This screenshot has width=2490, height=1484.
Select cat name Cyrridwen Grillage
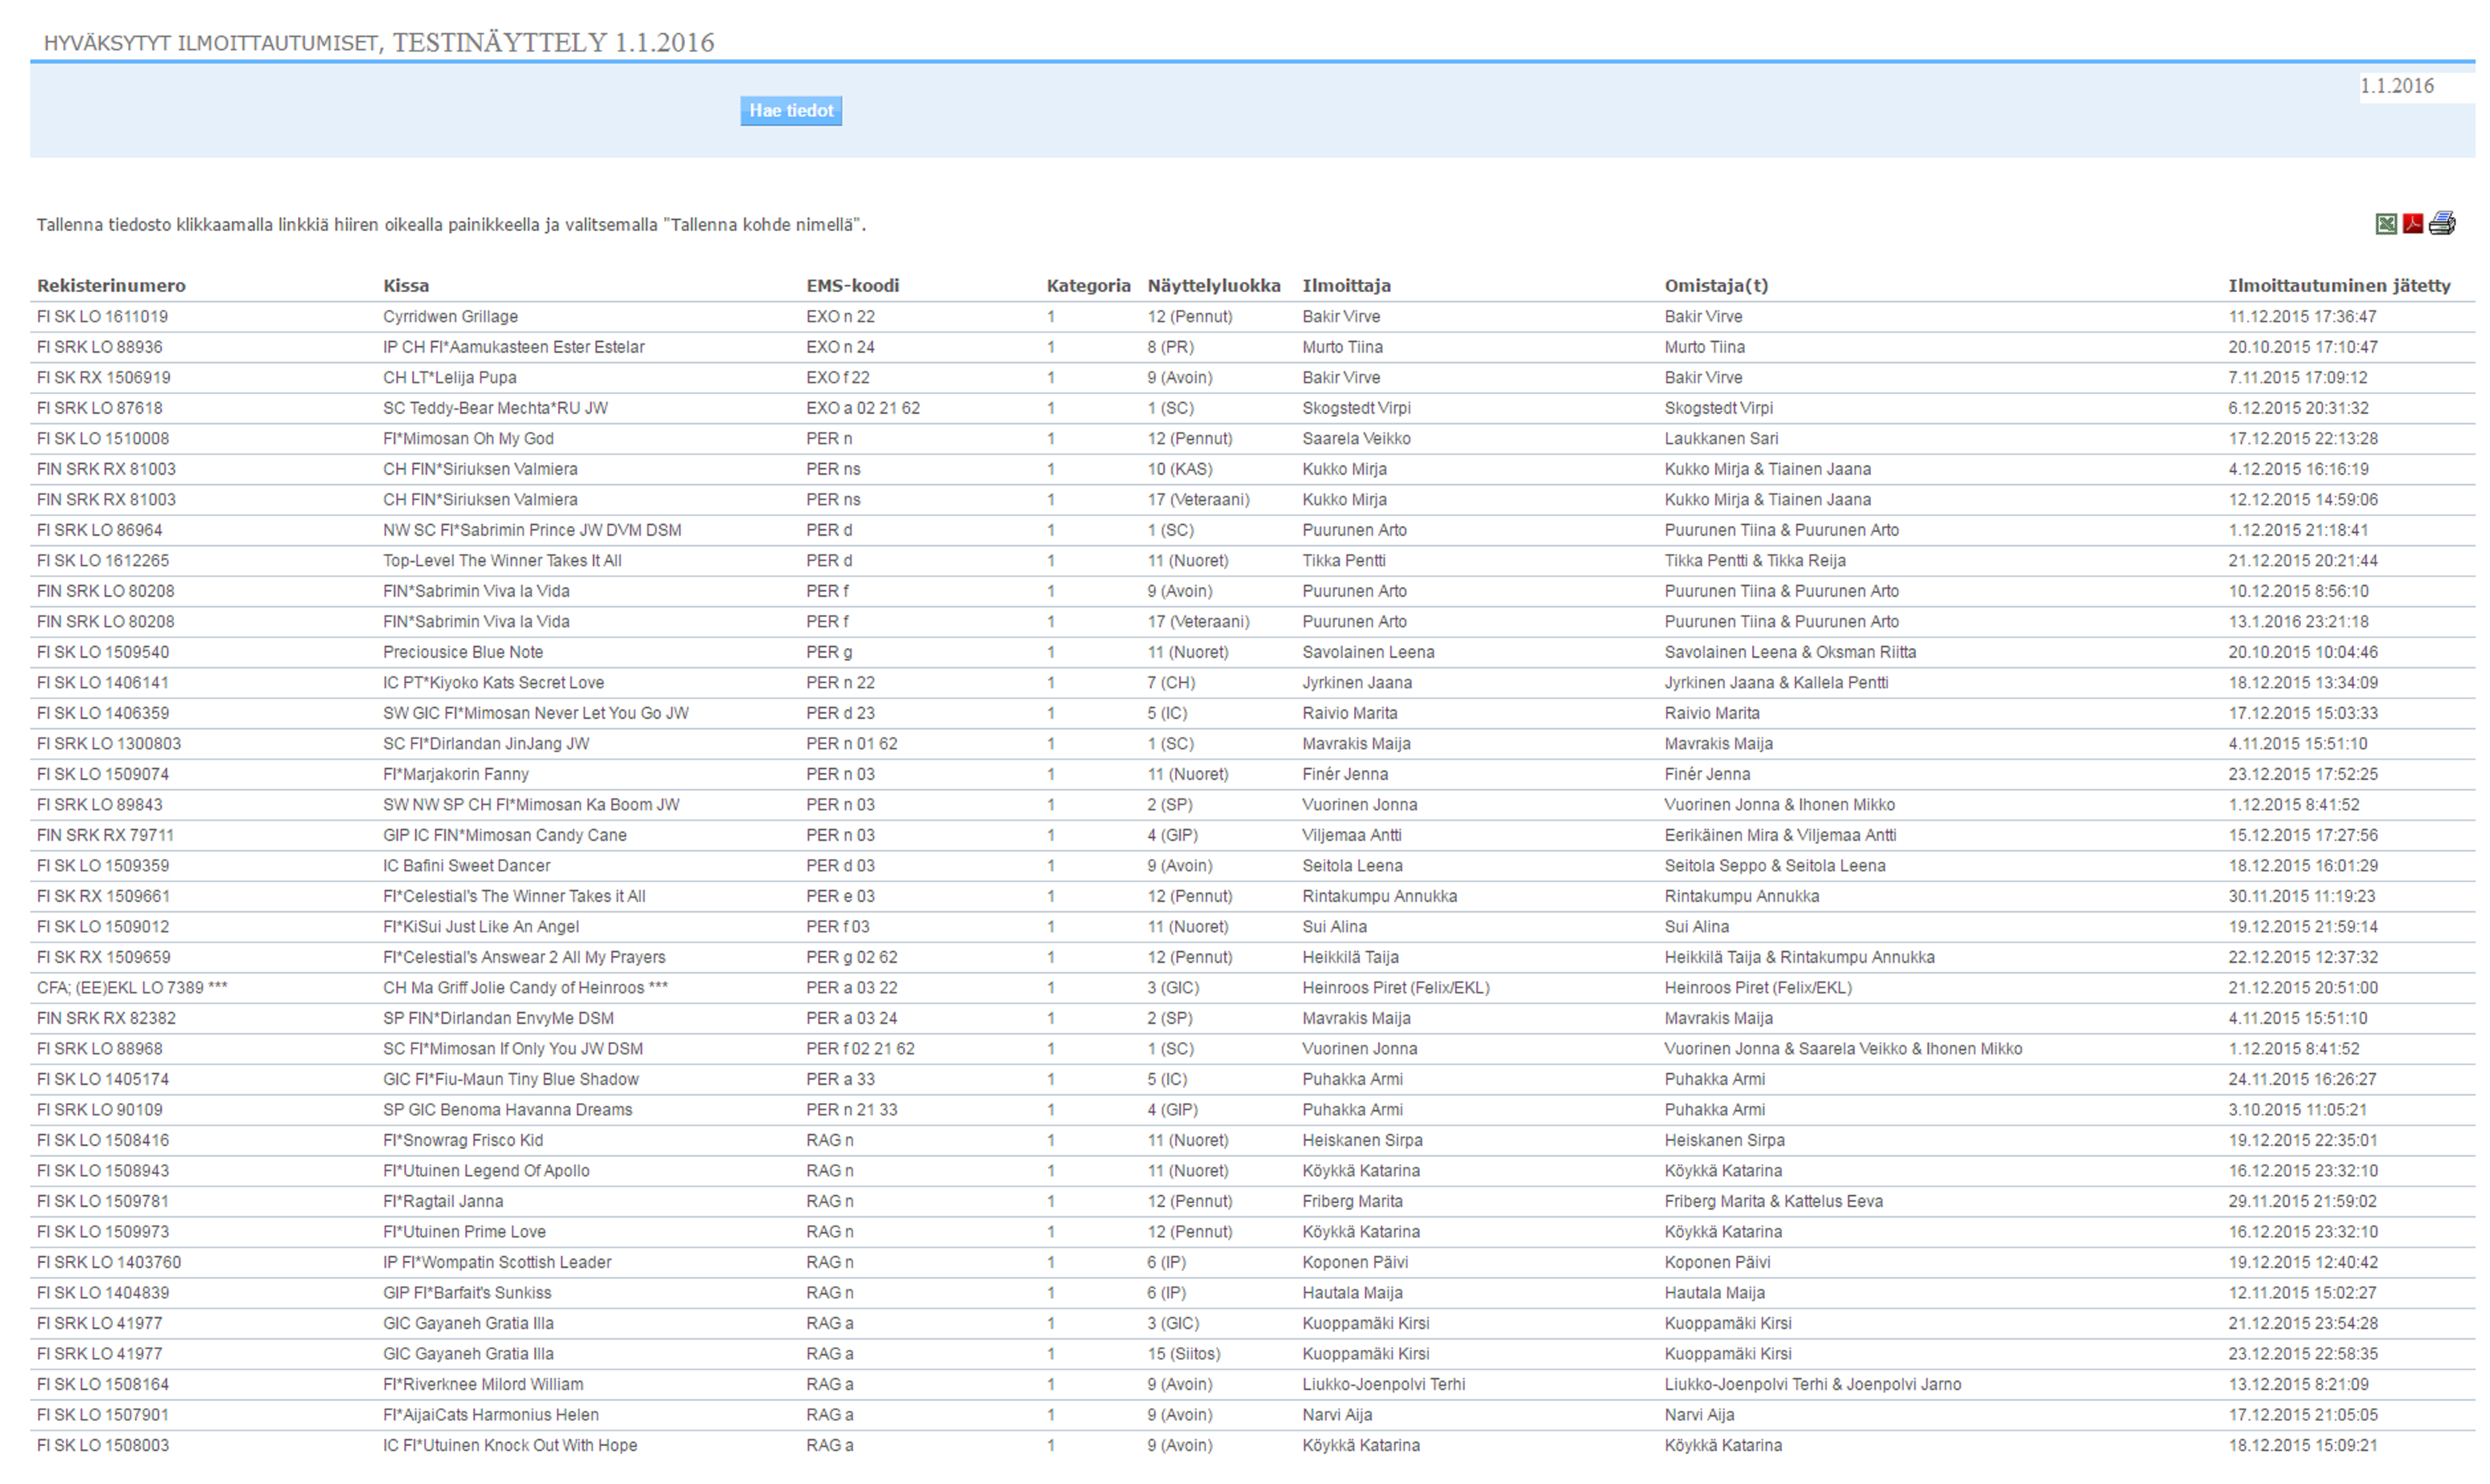(450, 317)
